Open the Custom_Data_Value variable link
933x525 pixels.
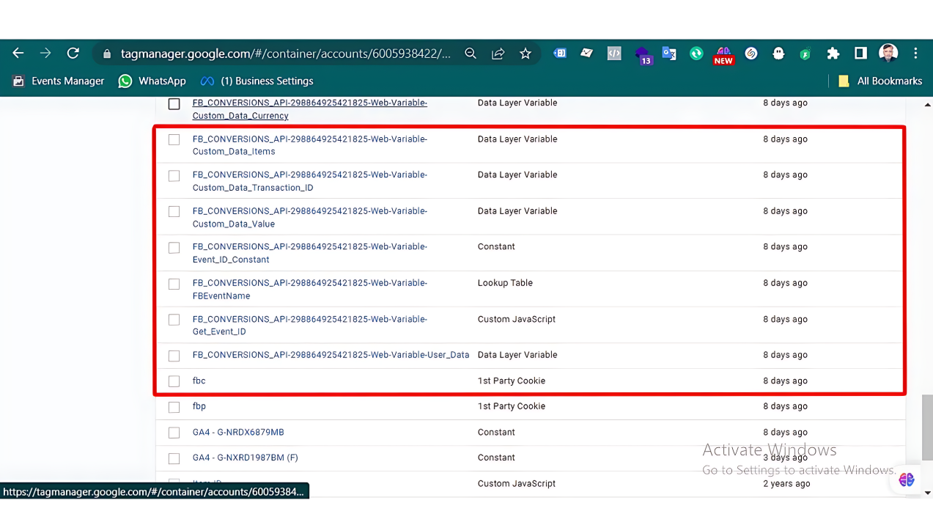coord(310,217)
